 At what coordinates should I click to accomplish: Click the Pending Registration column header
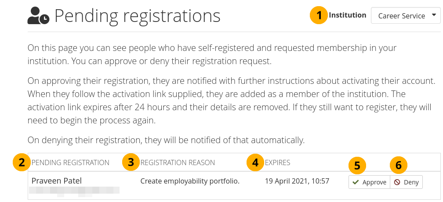[70, 162]
